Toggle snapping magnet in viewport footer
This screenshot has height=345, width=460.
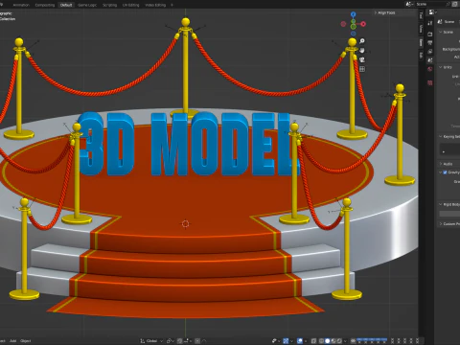(x=180, y=341)
